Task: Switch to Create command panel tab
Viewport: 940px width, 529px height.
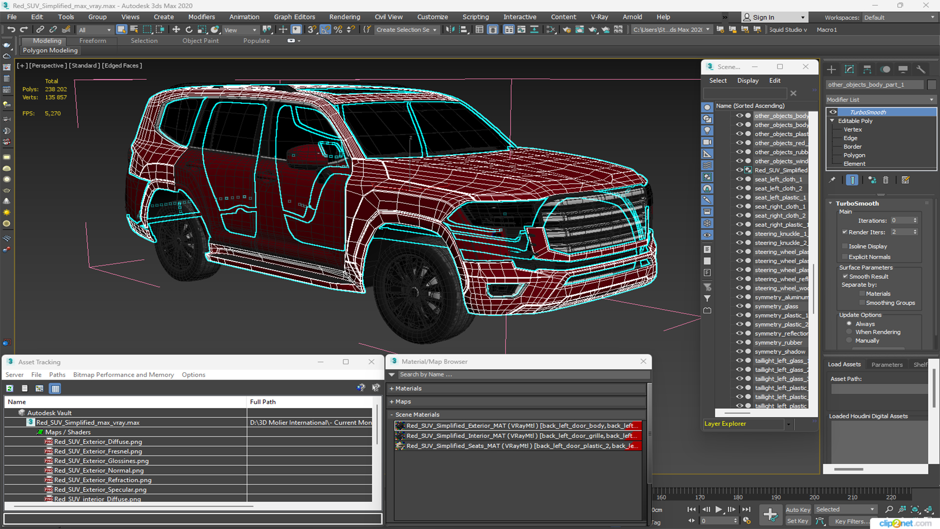Action: click(x=831, y=69)
